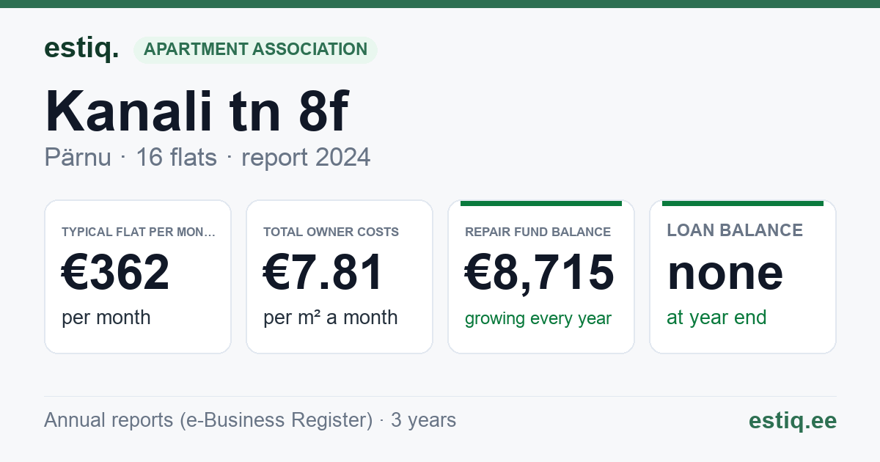Click the 'at year end' text

[x=716, y=318]
